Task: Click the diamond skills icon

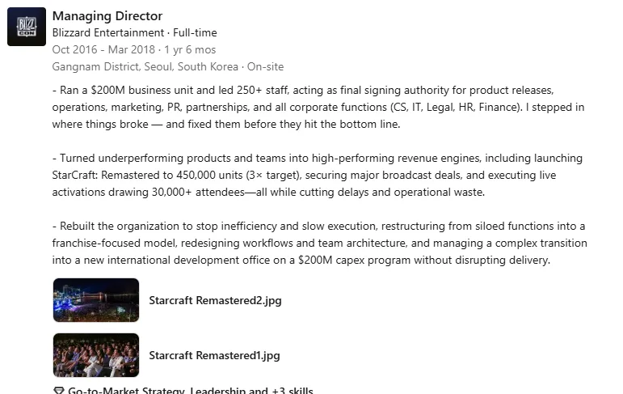Action: click(x=58, y=391)
